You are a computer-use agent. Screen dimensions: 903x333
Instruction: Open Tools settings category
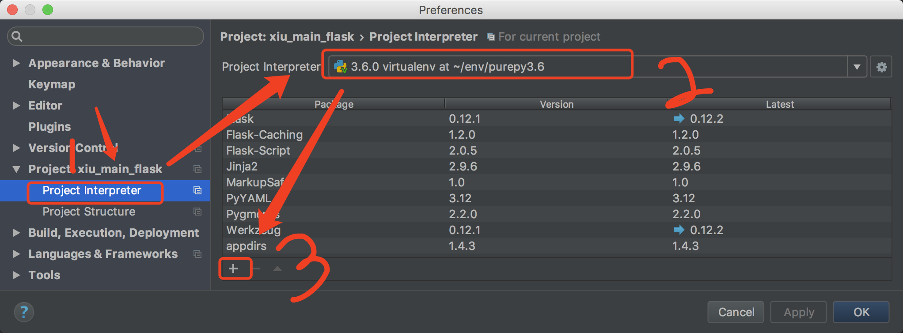pyautogui.click(x=44, y=275)
